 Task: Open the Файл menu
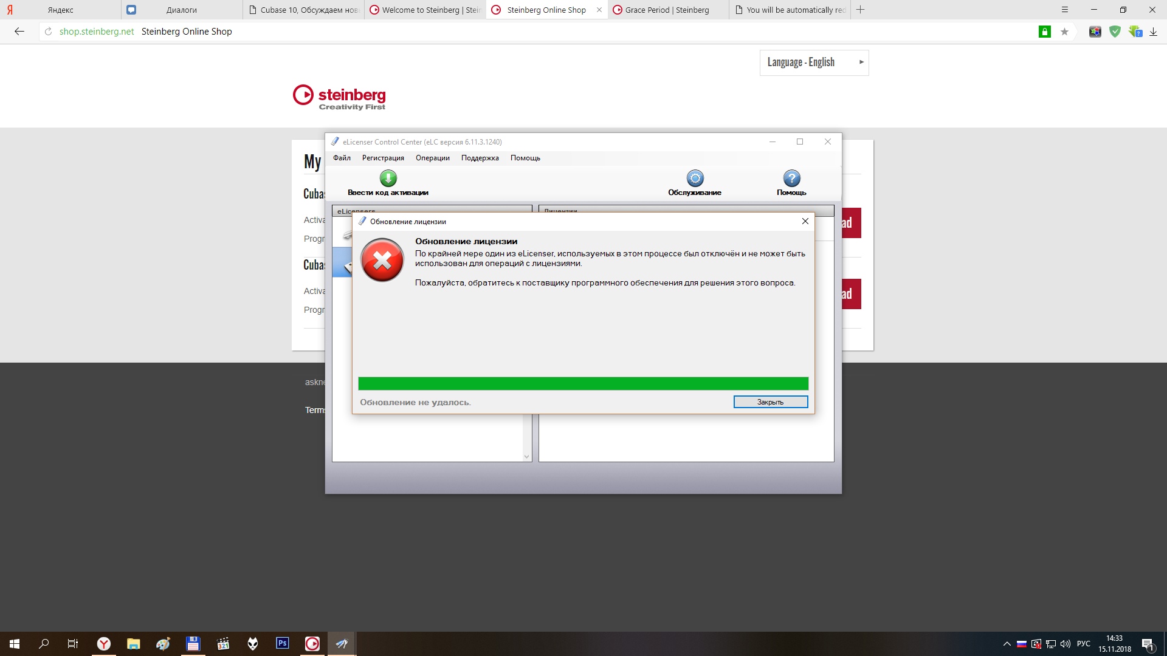342,158
